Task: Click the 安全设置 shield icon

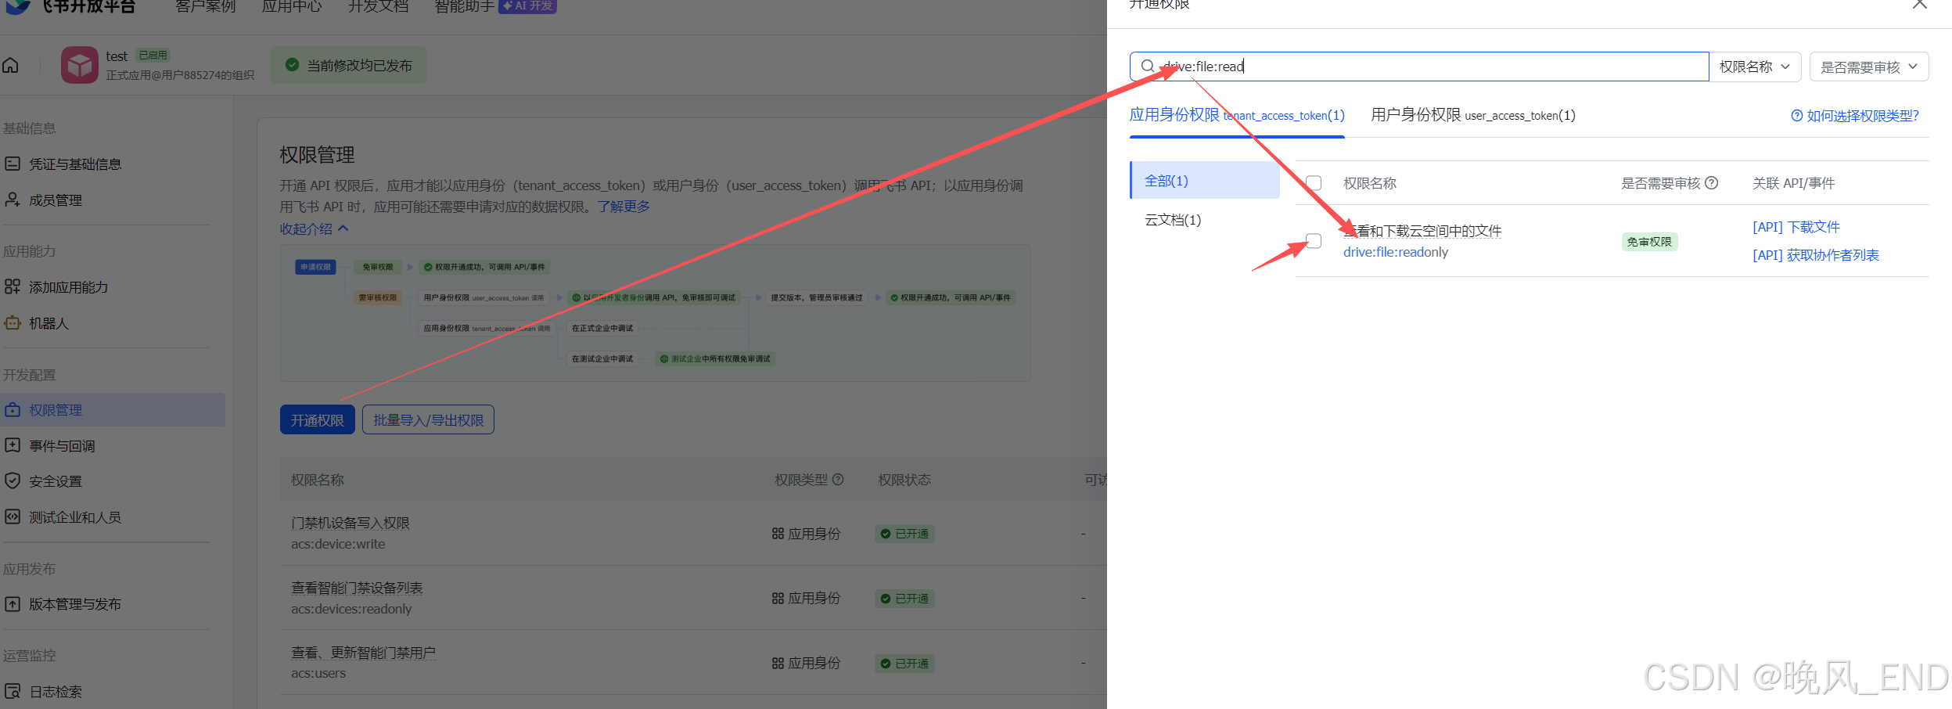Action: 13,481
